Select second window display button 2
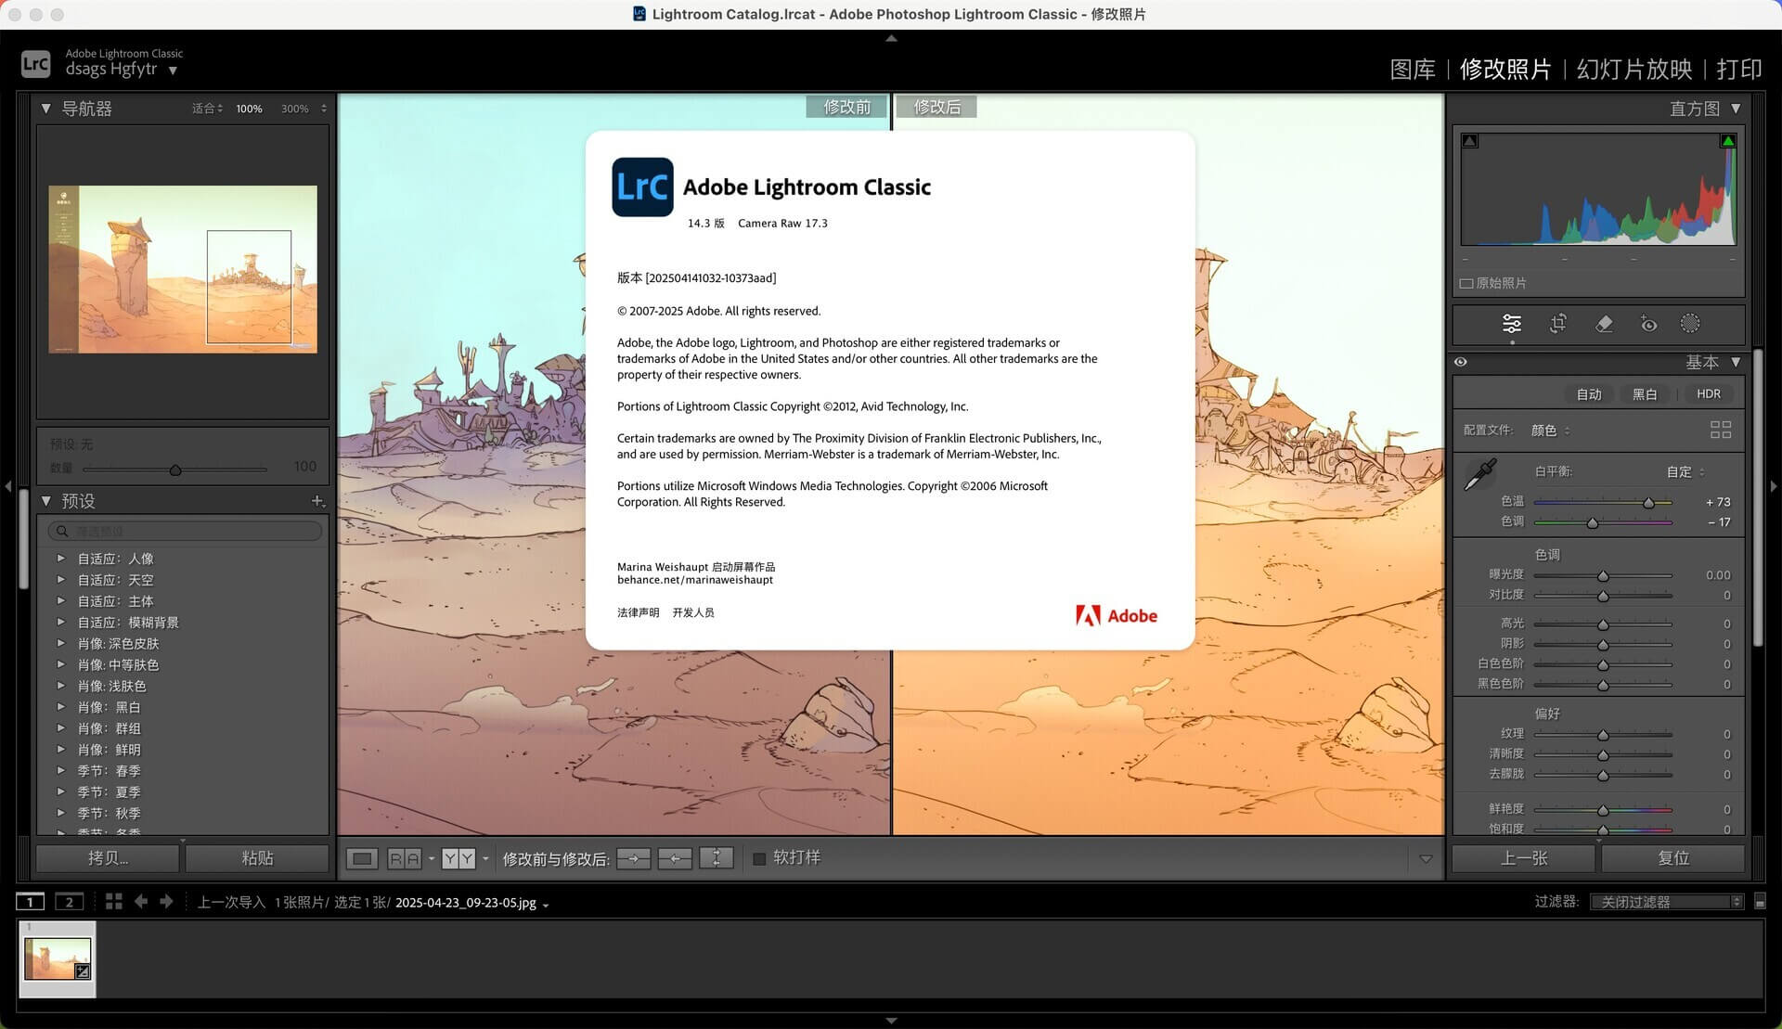The width and height of the screenshot is (1782, 1029). point(70,902)
